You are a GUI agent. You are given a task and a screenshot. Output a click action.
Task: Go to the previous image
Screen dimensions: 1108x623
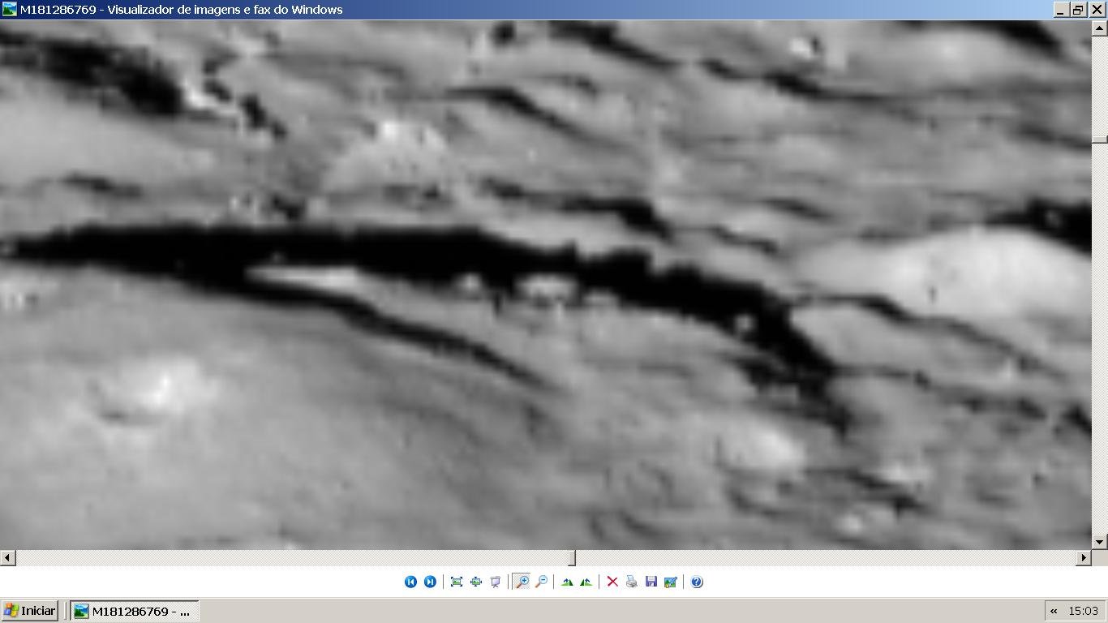tap(410, 582)
